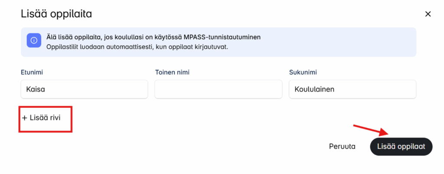Cancel with the Peruuta button
Screen dimensions: 444x174
342,146
